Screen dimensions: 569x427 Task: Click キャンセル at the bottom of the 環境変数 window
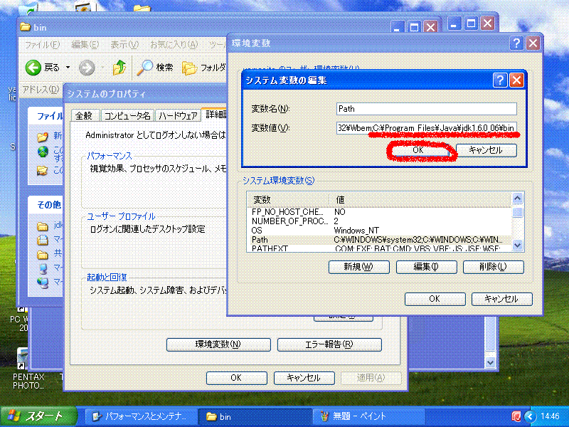coord(502,299)
